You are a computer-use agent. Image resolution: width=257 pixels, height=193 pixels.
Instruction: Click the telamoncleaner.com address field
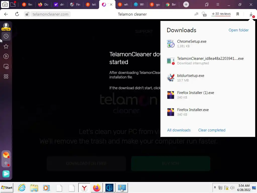[x=50, y=14]
